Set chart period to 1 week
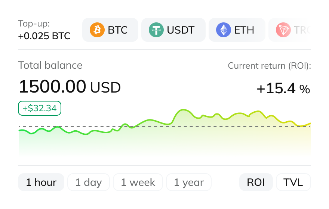The width and height of the screenshot is (329, 209). (138, 182)
